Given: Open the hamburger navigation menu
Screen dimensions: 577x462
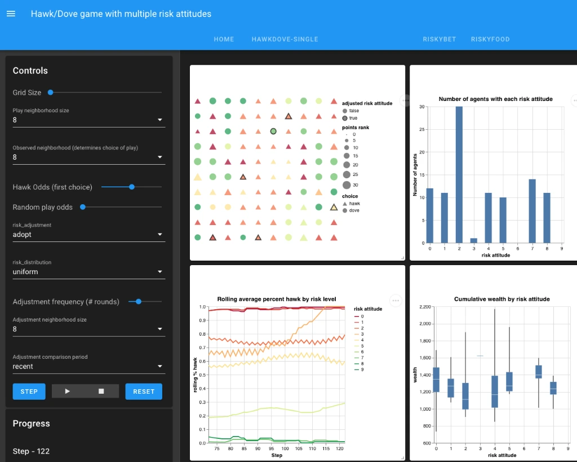Looking at the screenshot, I should point(11,14).
